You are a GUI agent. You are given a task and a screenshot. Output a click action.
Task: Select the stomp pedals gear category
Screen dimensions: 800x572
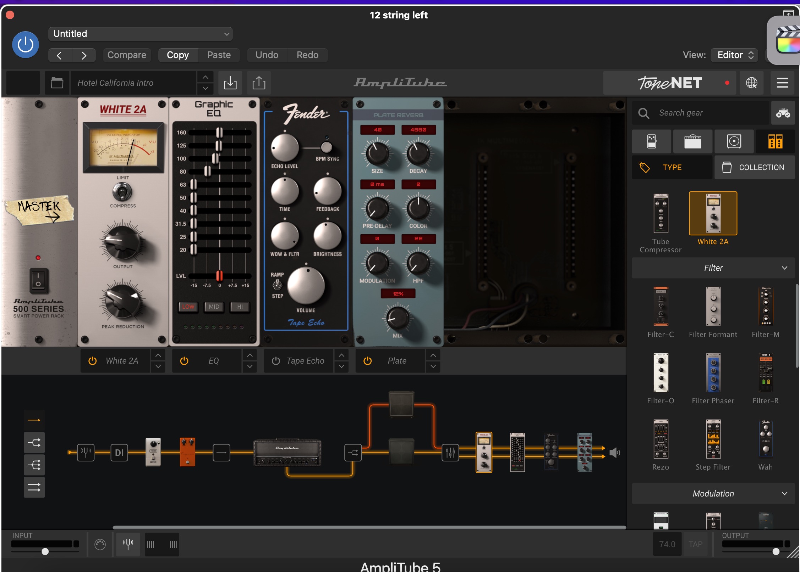pos(652,141)
